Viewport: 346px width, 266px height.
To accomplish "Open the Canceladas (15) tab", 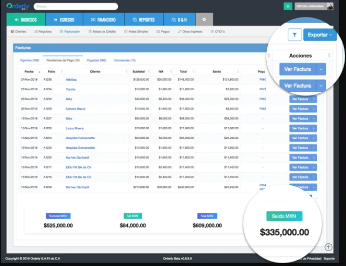I will click(x=124, y=60).
